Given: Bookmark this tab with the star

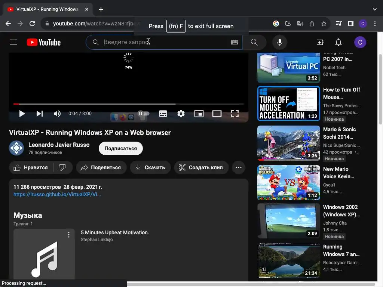Looking at the screenshot, I should click(324, 24).
